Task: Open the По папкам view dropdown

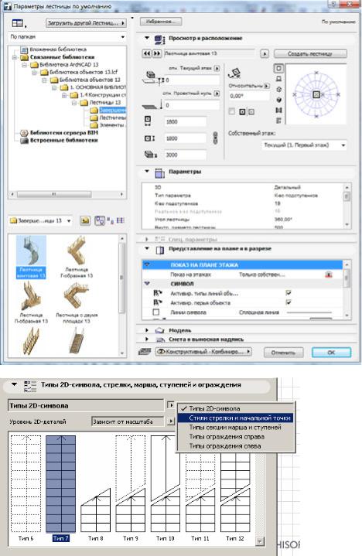Action: point(67,37)
